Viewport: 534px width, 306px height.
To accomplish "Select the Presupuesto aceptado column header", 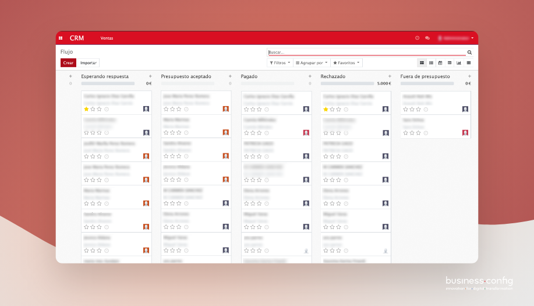I will tap(186, 76).
